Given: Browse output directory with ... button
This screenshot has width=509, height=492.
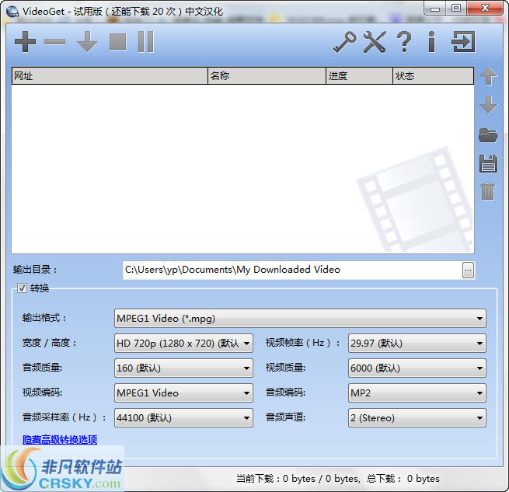Looking at the screenshot, I should [x=468, y=270].
